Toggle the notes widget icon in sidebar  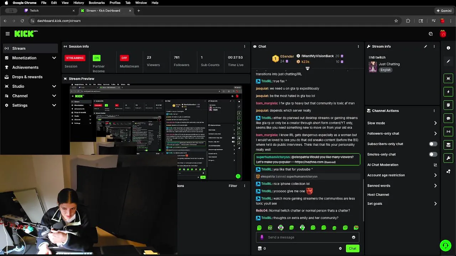click(448, 105)
